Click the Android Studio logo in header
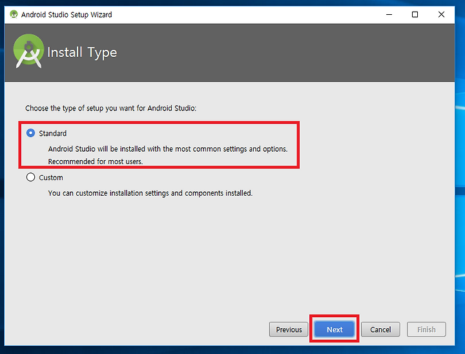Image resolution: width=465 pixels, height=354 pixels. click(28, 51)
